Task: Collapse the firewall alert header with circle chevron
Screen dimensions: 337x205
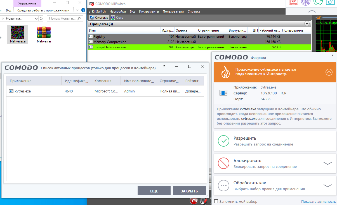Action: pos(329,72)
